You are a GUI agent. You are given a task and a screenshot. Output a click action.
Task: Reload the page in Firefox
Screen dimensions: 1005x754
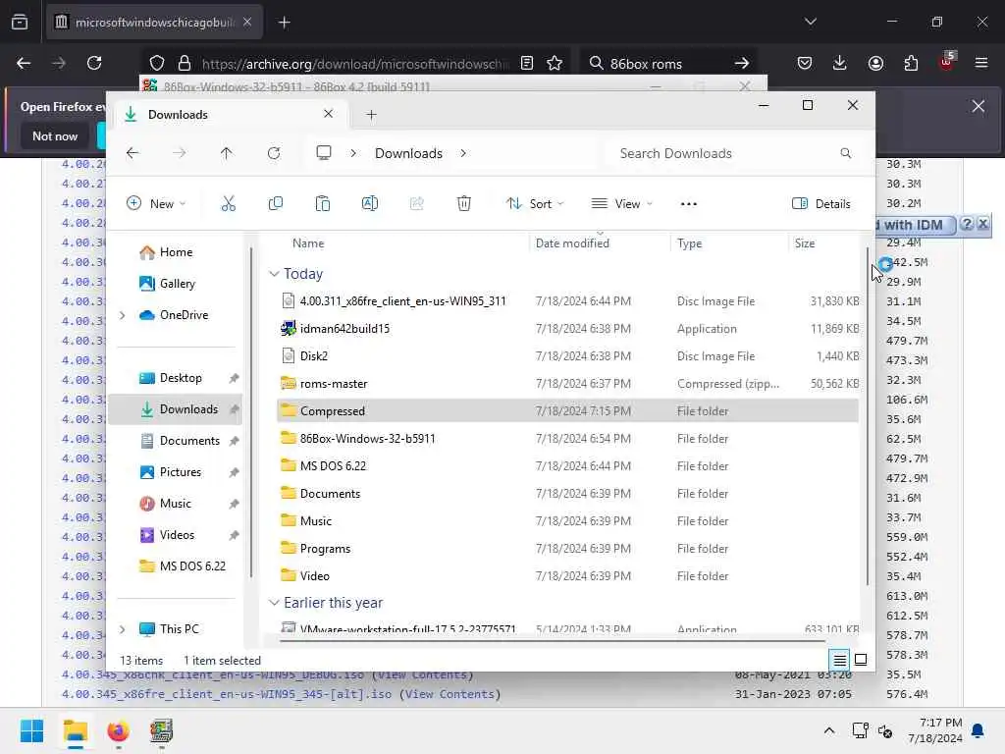point(94,63)
